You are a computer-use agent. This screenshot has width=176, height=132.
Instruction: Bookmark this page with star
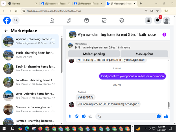157,11
